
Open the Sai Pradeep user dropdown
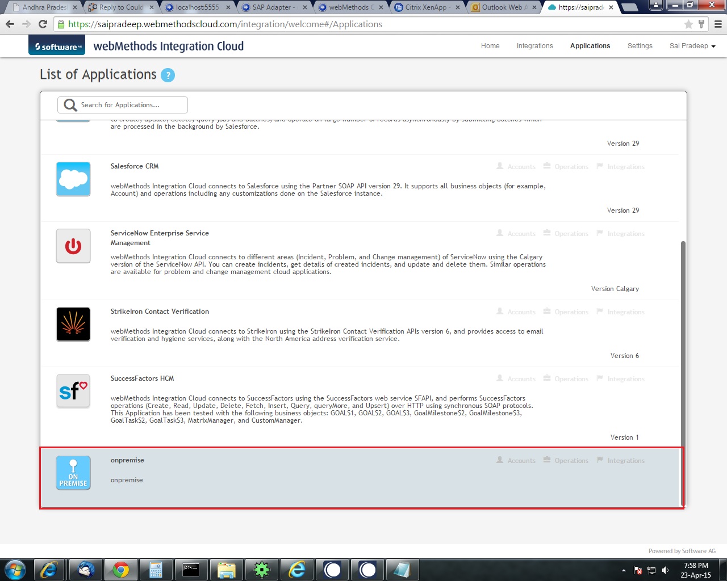coord(692,46)
